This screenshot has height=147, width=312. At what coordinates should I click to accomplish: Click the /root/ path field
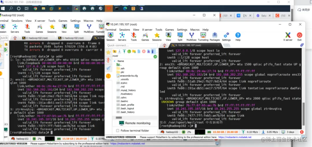133,56
